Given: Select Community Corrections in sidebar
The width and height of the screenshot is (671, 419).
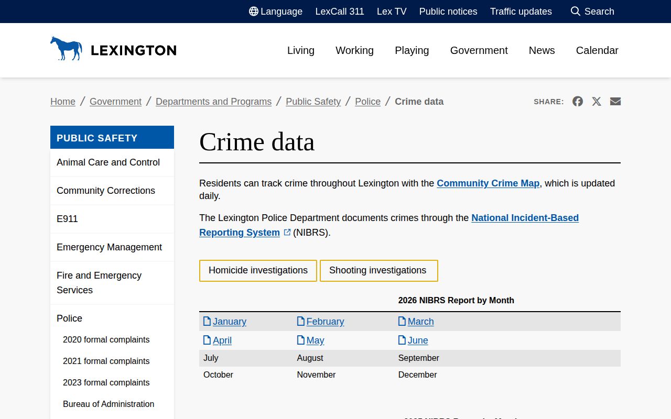Looking at the screenshot, I should (x=112, y=191).
